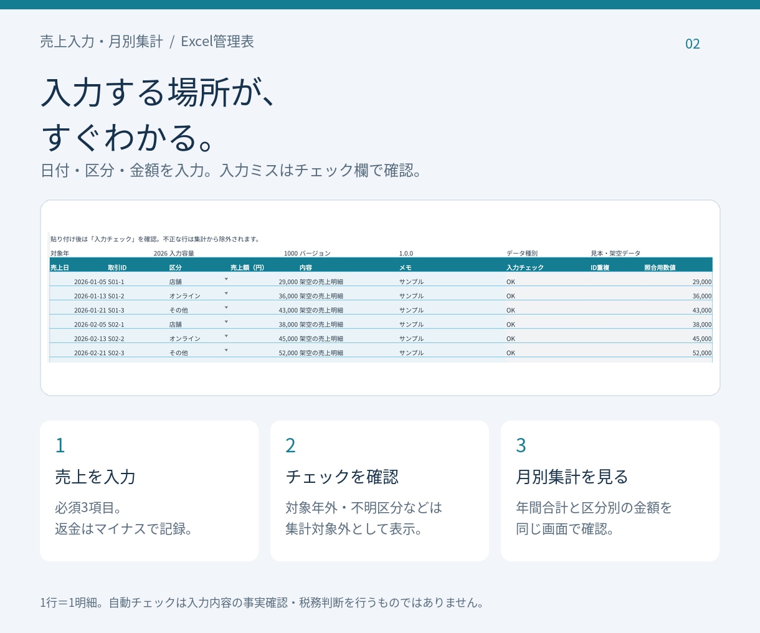Viewport: 760px width, 633px height.
Task: Click the page number 02
Action: click(x=693, y=44)
